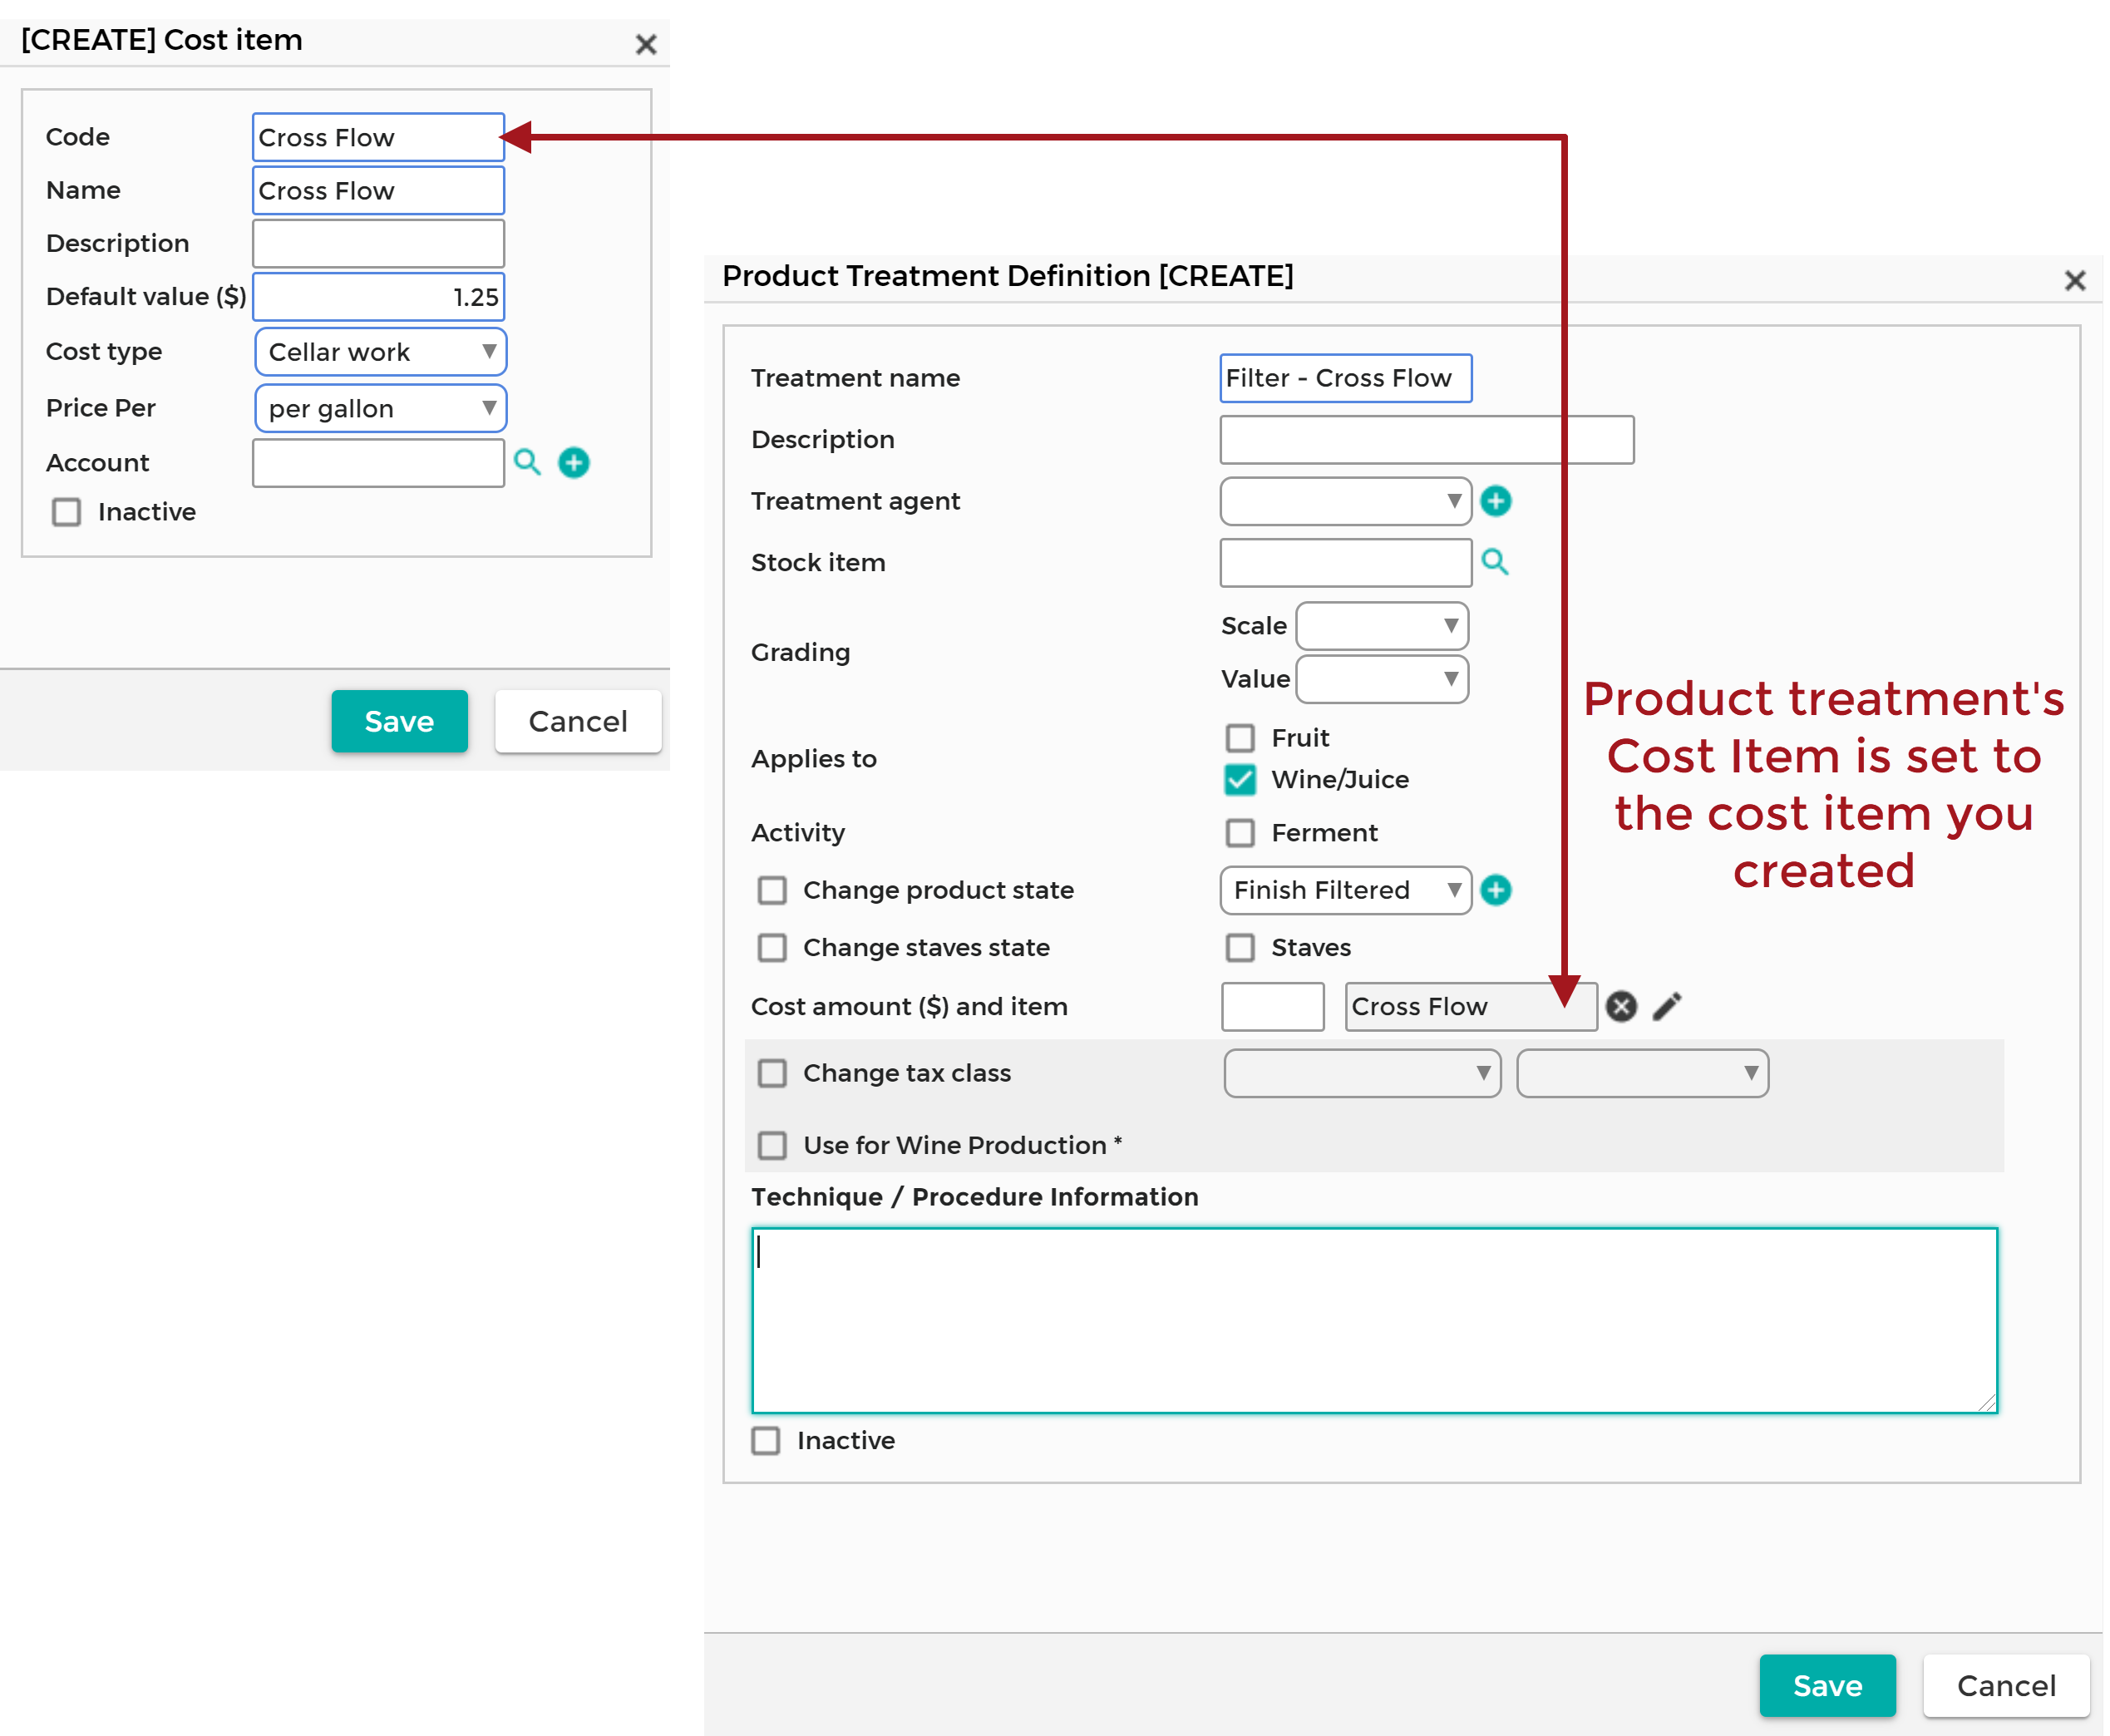
Task: Tick Inactive checkbox in treatment definition
Action: [766, 1441]
